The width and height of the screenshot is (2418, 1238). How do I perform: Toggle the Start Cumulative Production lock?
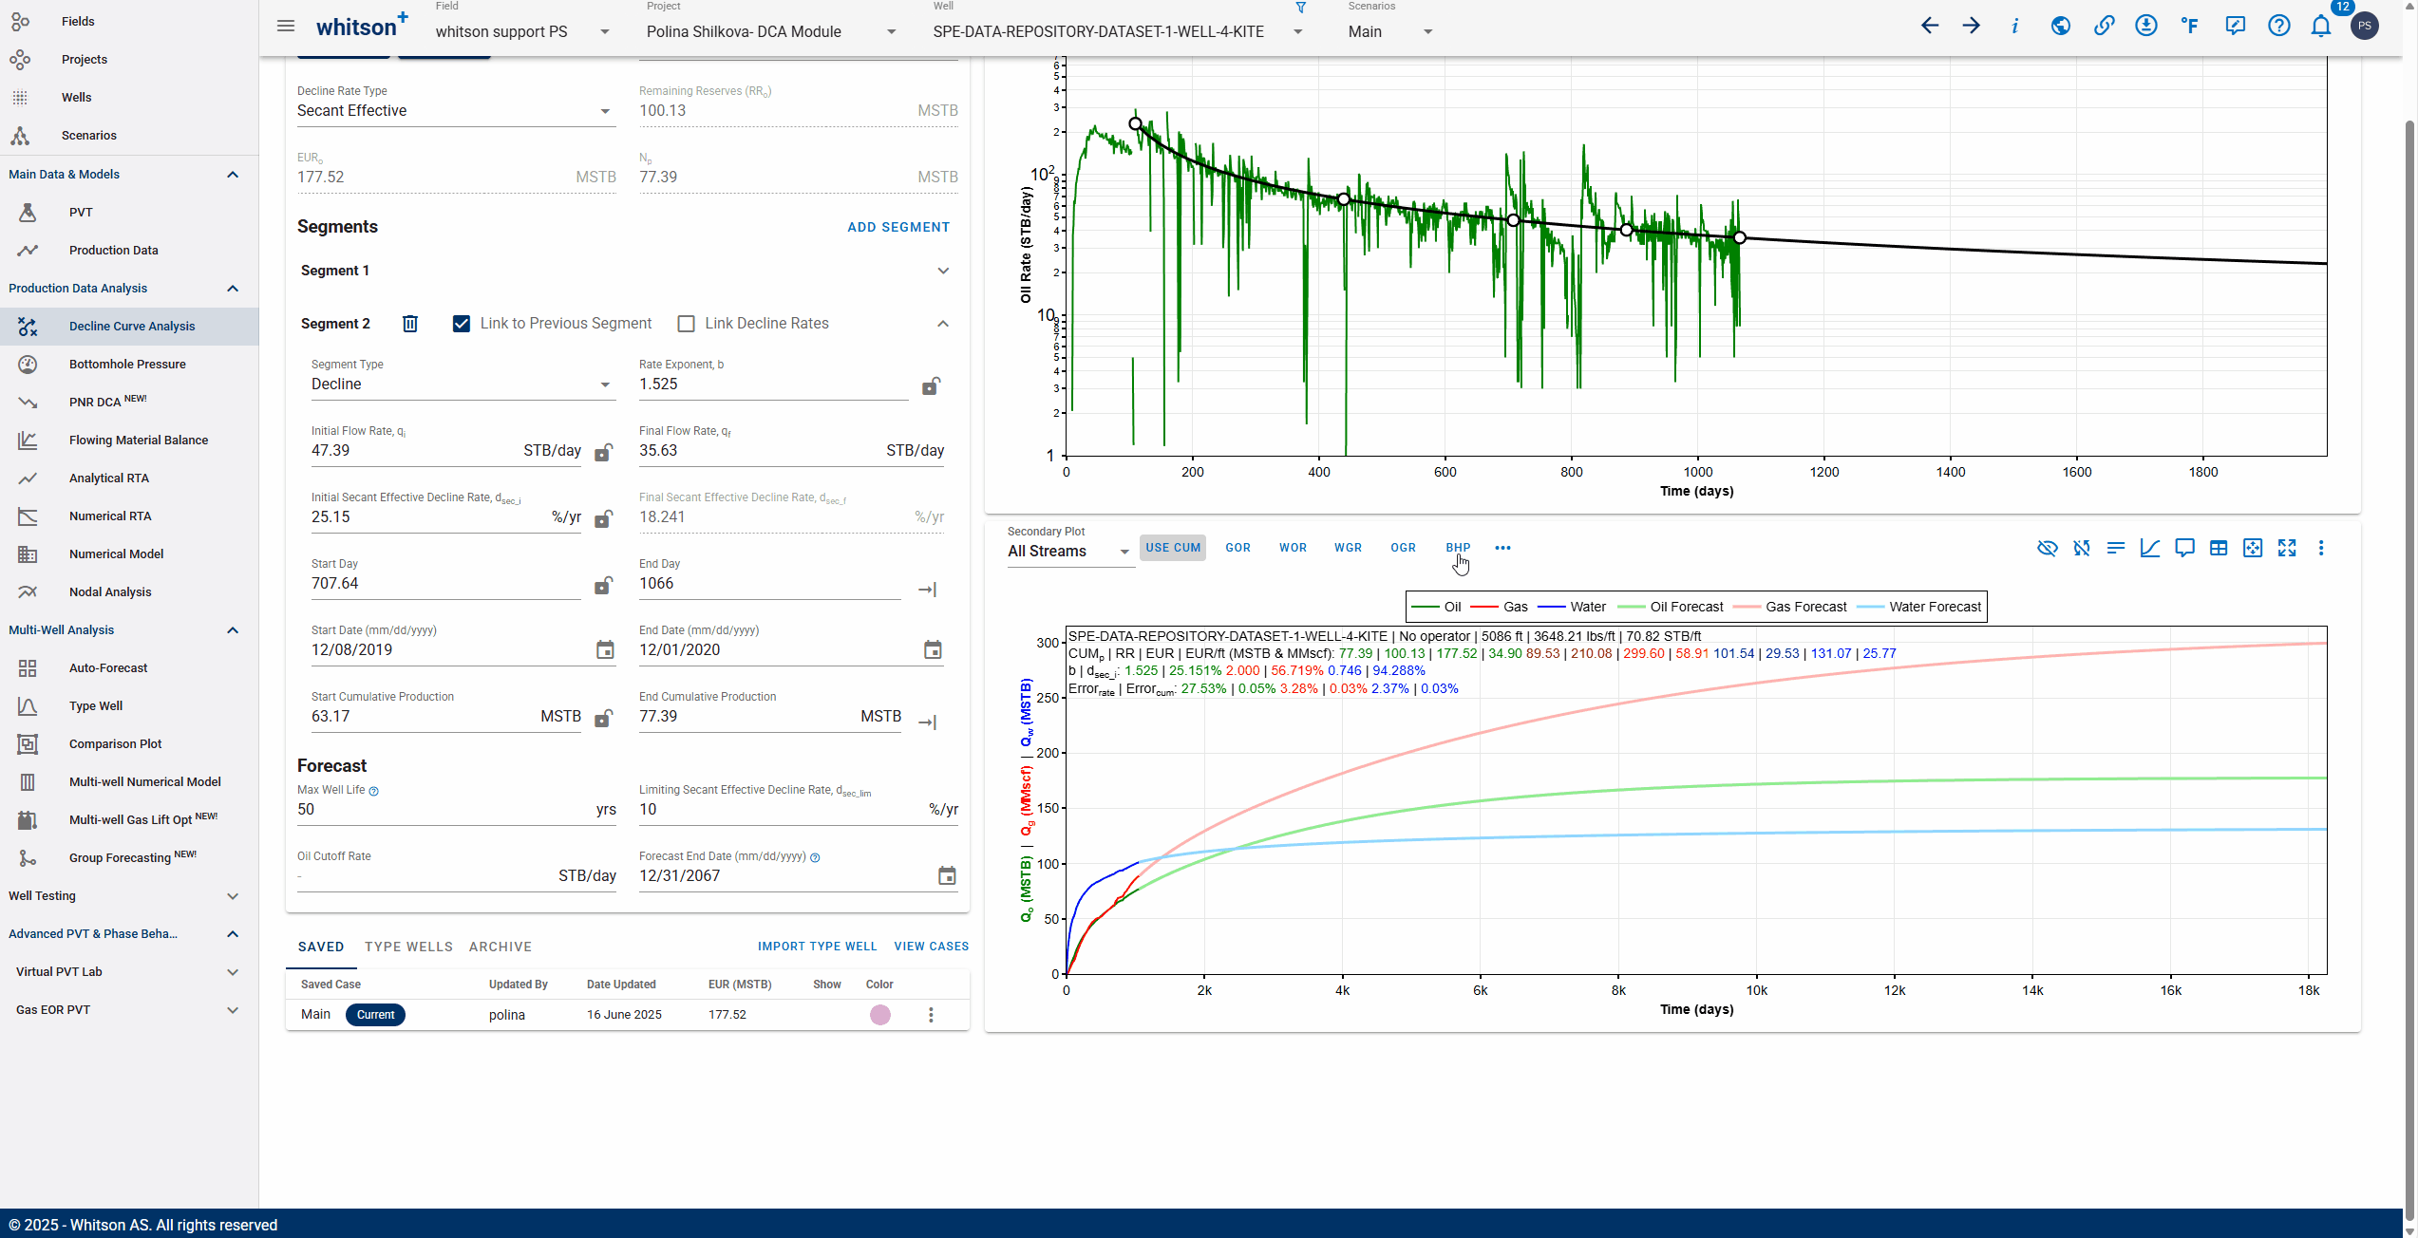click(603, 719)
